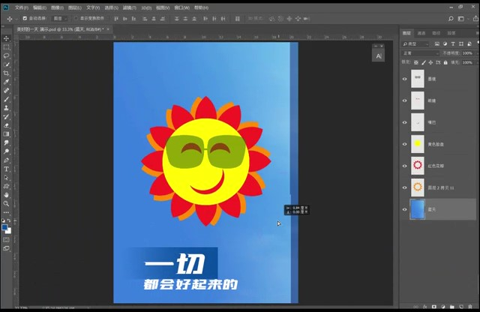Select the Crop tool
The image size is (480, 312).
point(7,73)
